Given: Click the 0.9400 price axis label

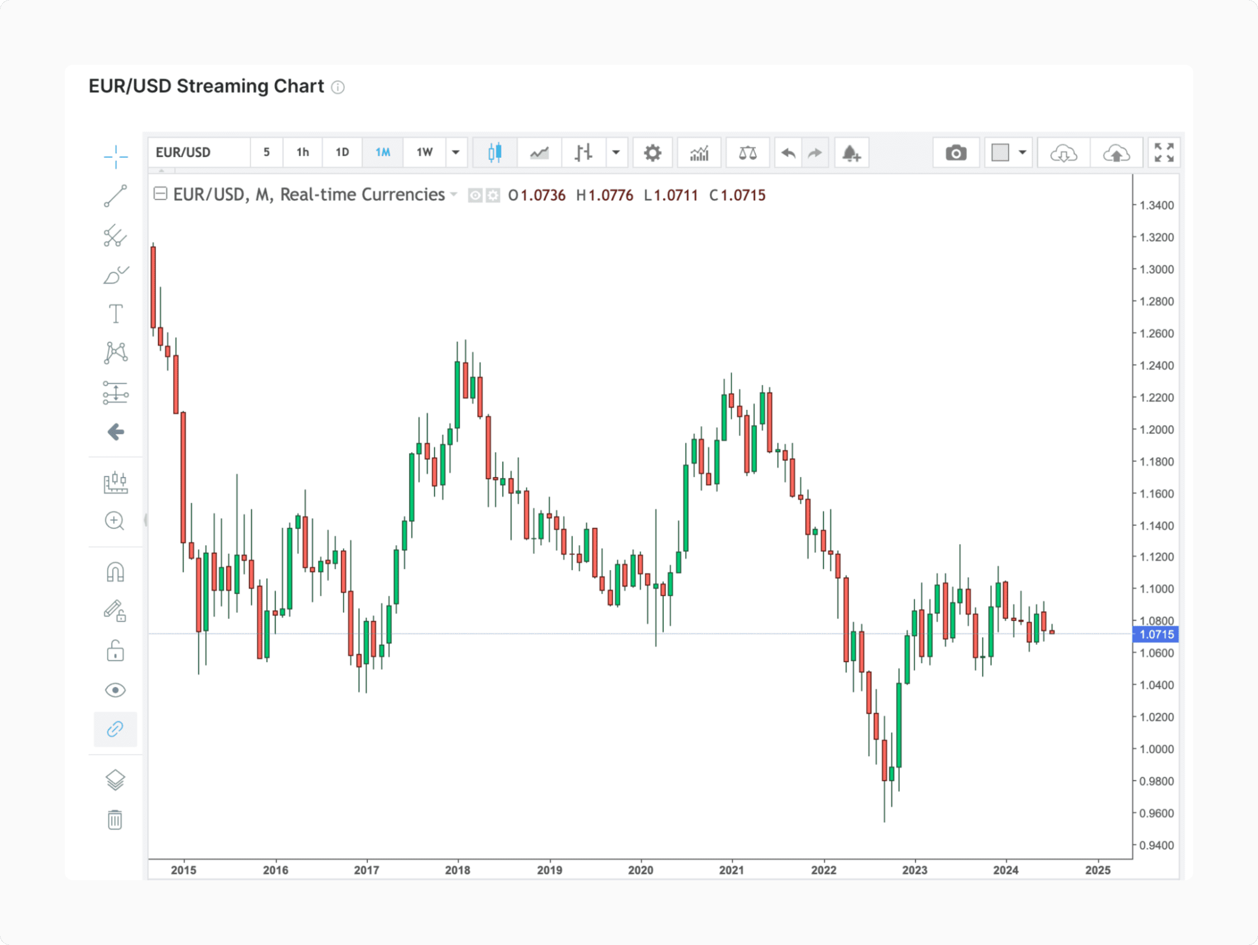Looking at the screenshot, I should pos(1156,845).
